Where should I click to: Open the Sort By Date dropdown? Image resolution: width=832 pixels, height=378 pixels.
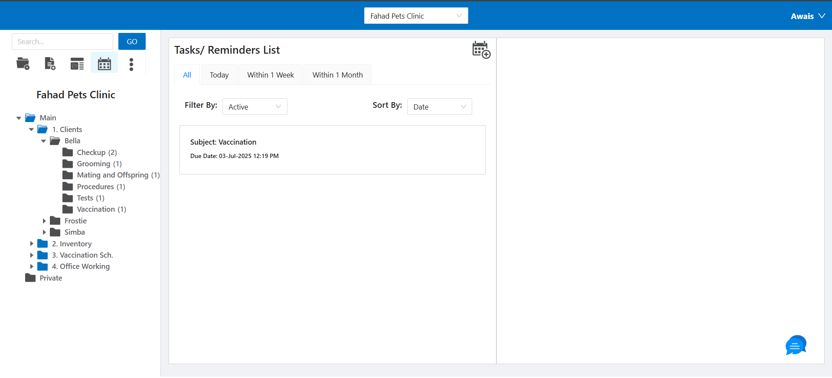pos(440,107)
